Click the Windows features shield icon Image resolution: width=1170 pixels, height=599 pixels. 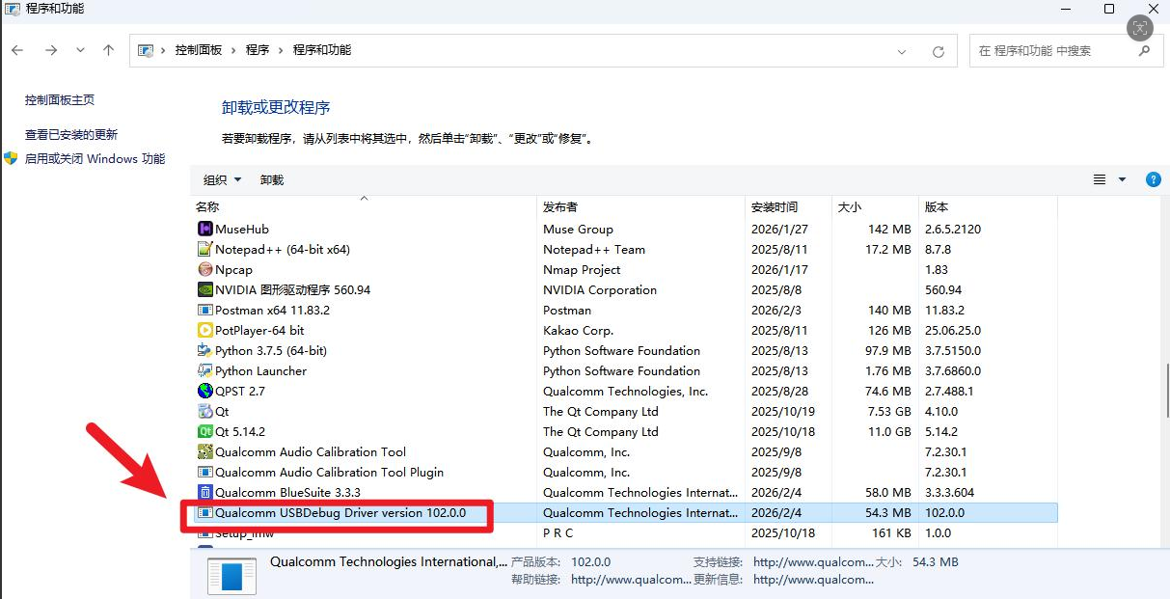tap(12, 158)
